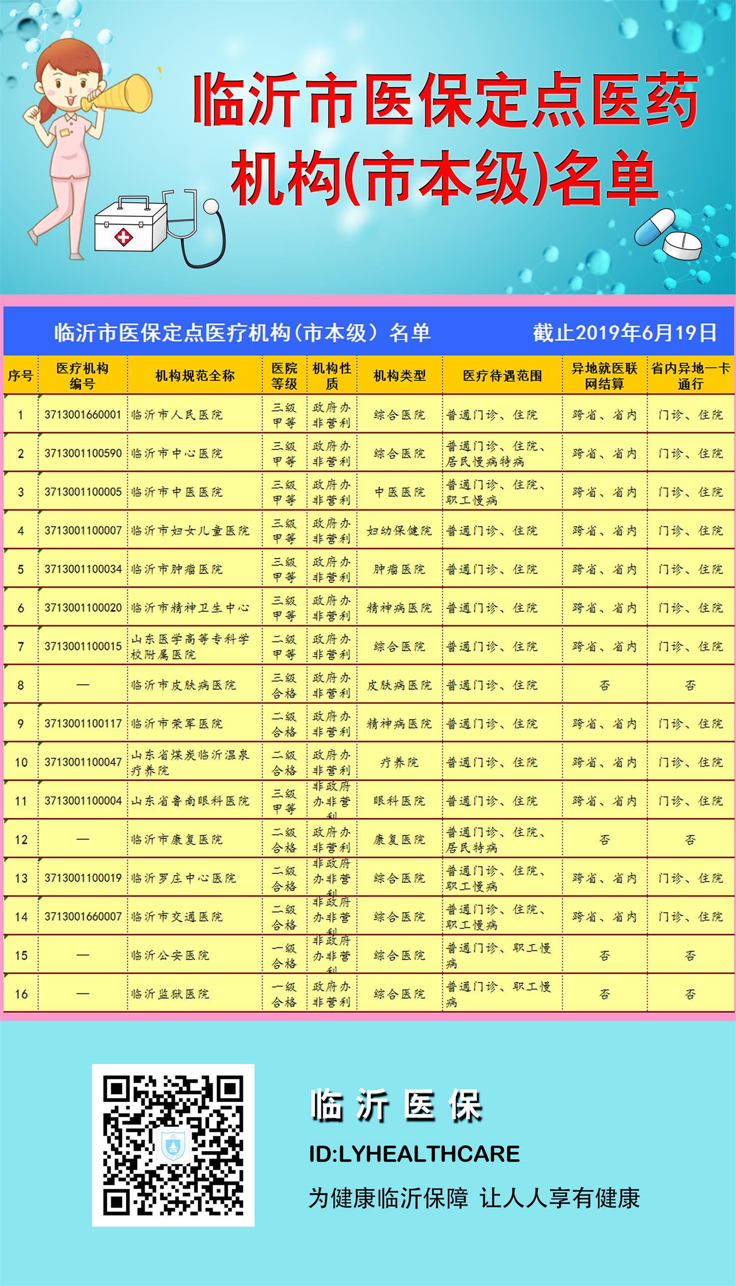Select the white first aid kit
Screen dimensions: 736x1286
(130, 223)
